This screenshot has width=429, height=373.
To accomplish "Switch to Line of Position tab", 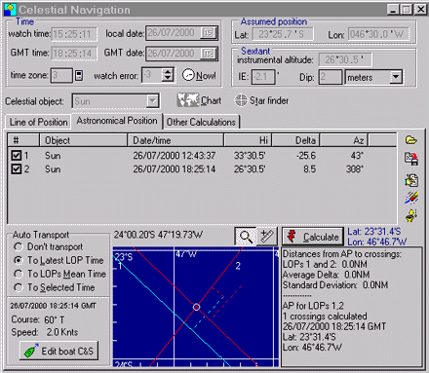I will coord(38,122).
